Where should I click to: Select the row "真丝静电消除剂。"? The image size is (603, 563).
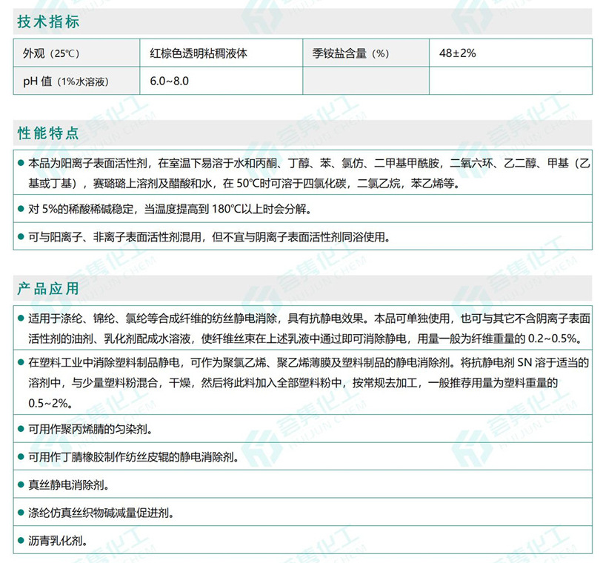coord(303,484)
